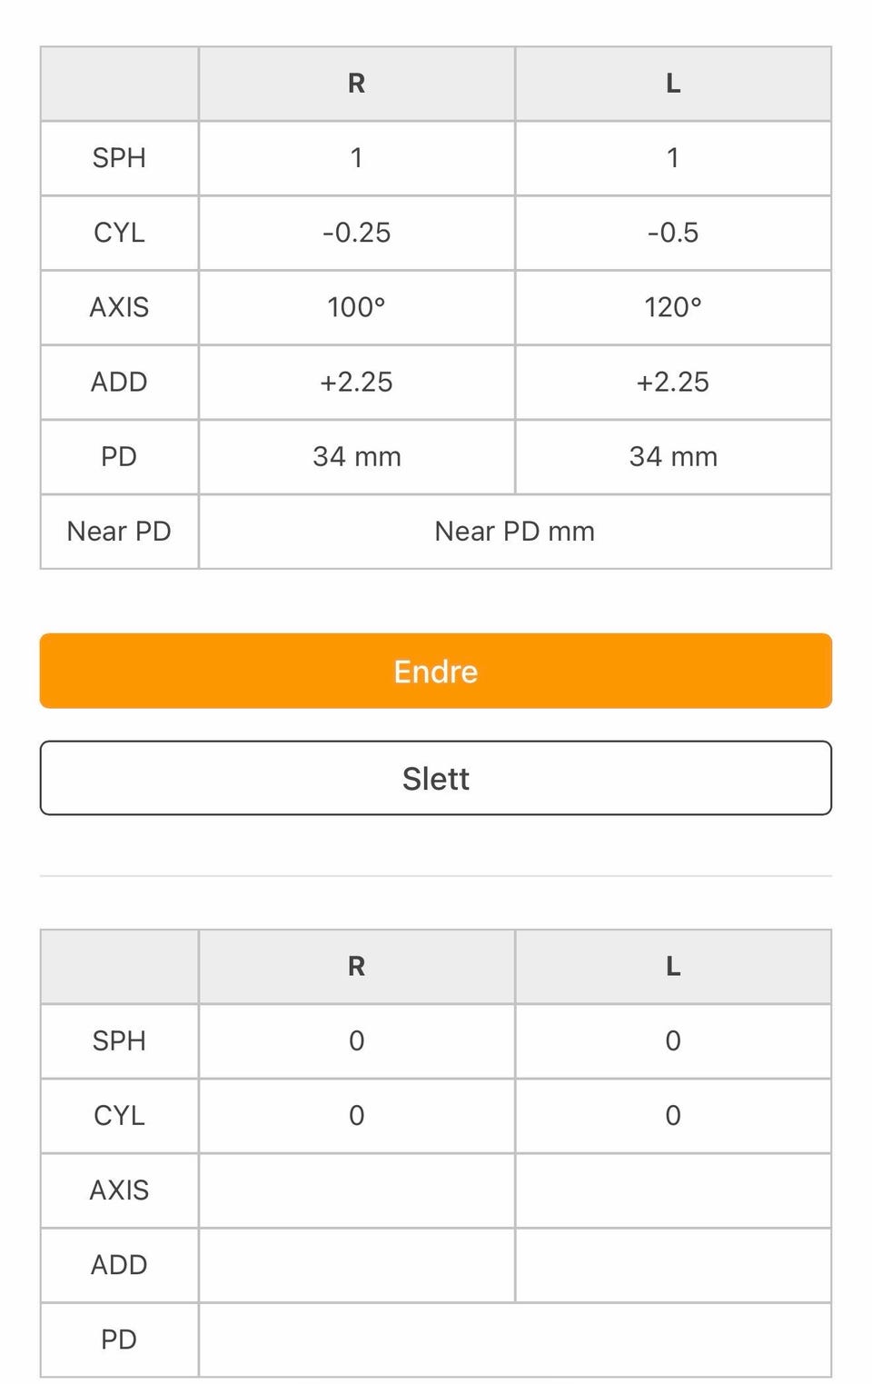Click left eye ADD +2.25 cell
Image resolution: width=872 pixels, height=1384 pixels.
(672, 382)
